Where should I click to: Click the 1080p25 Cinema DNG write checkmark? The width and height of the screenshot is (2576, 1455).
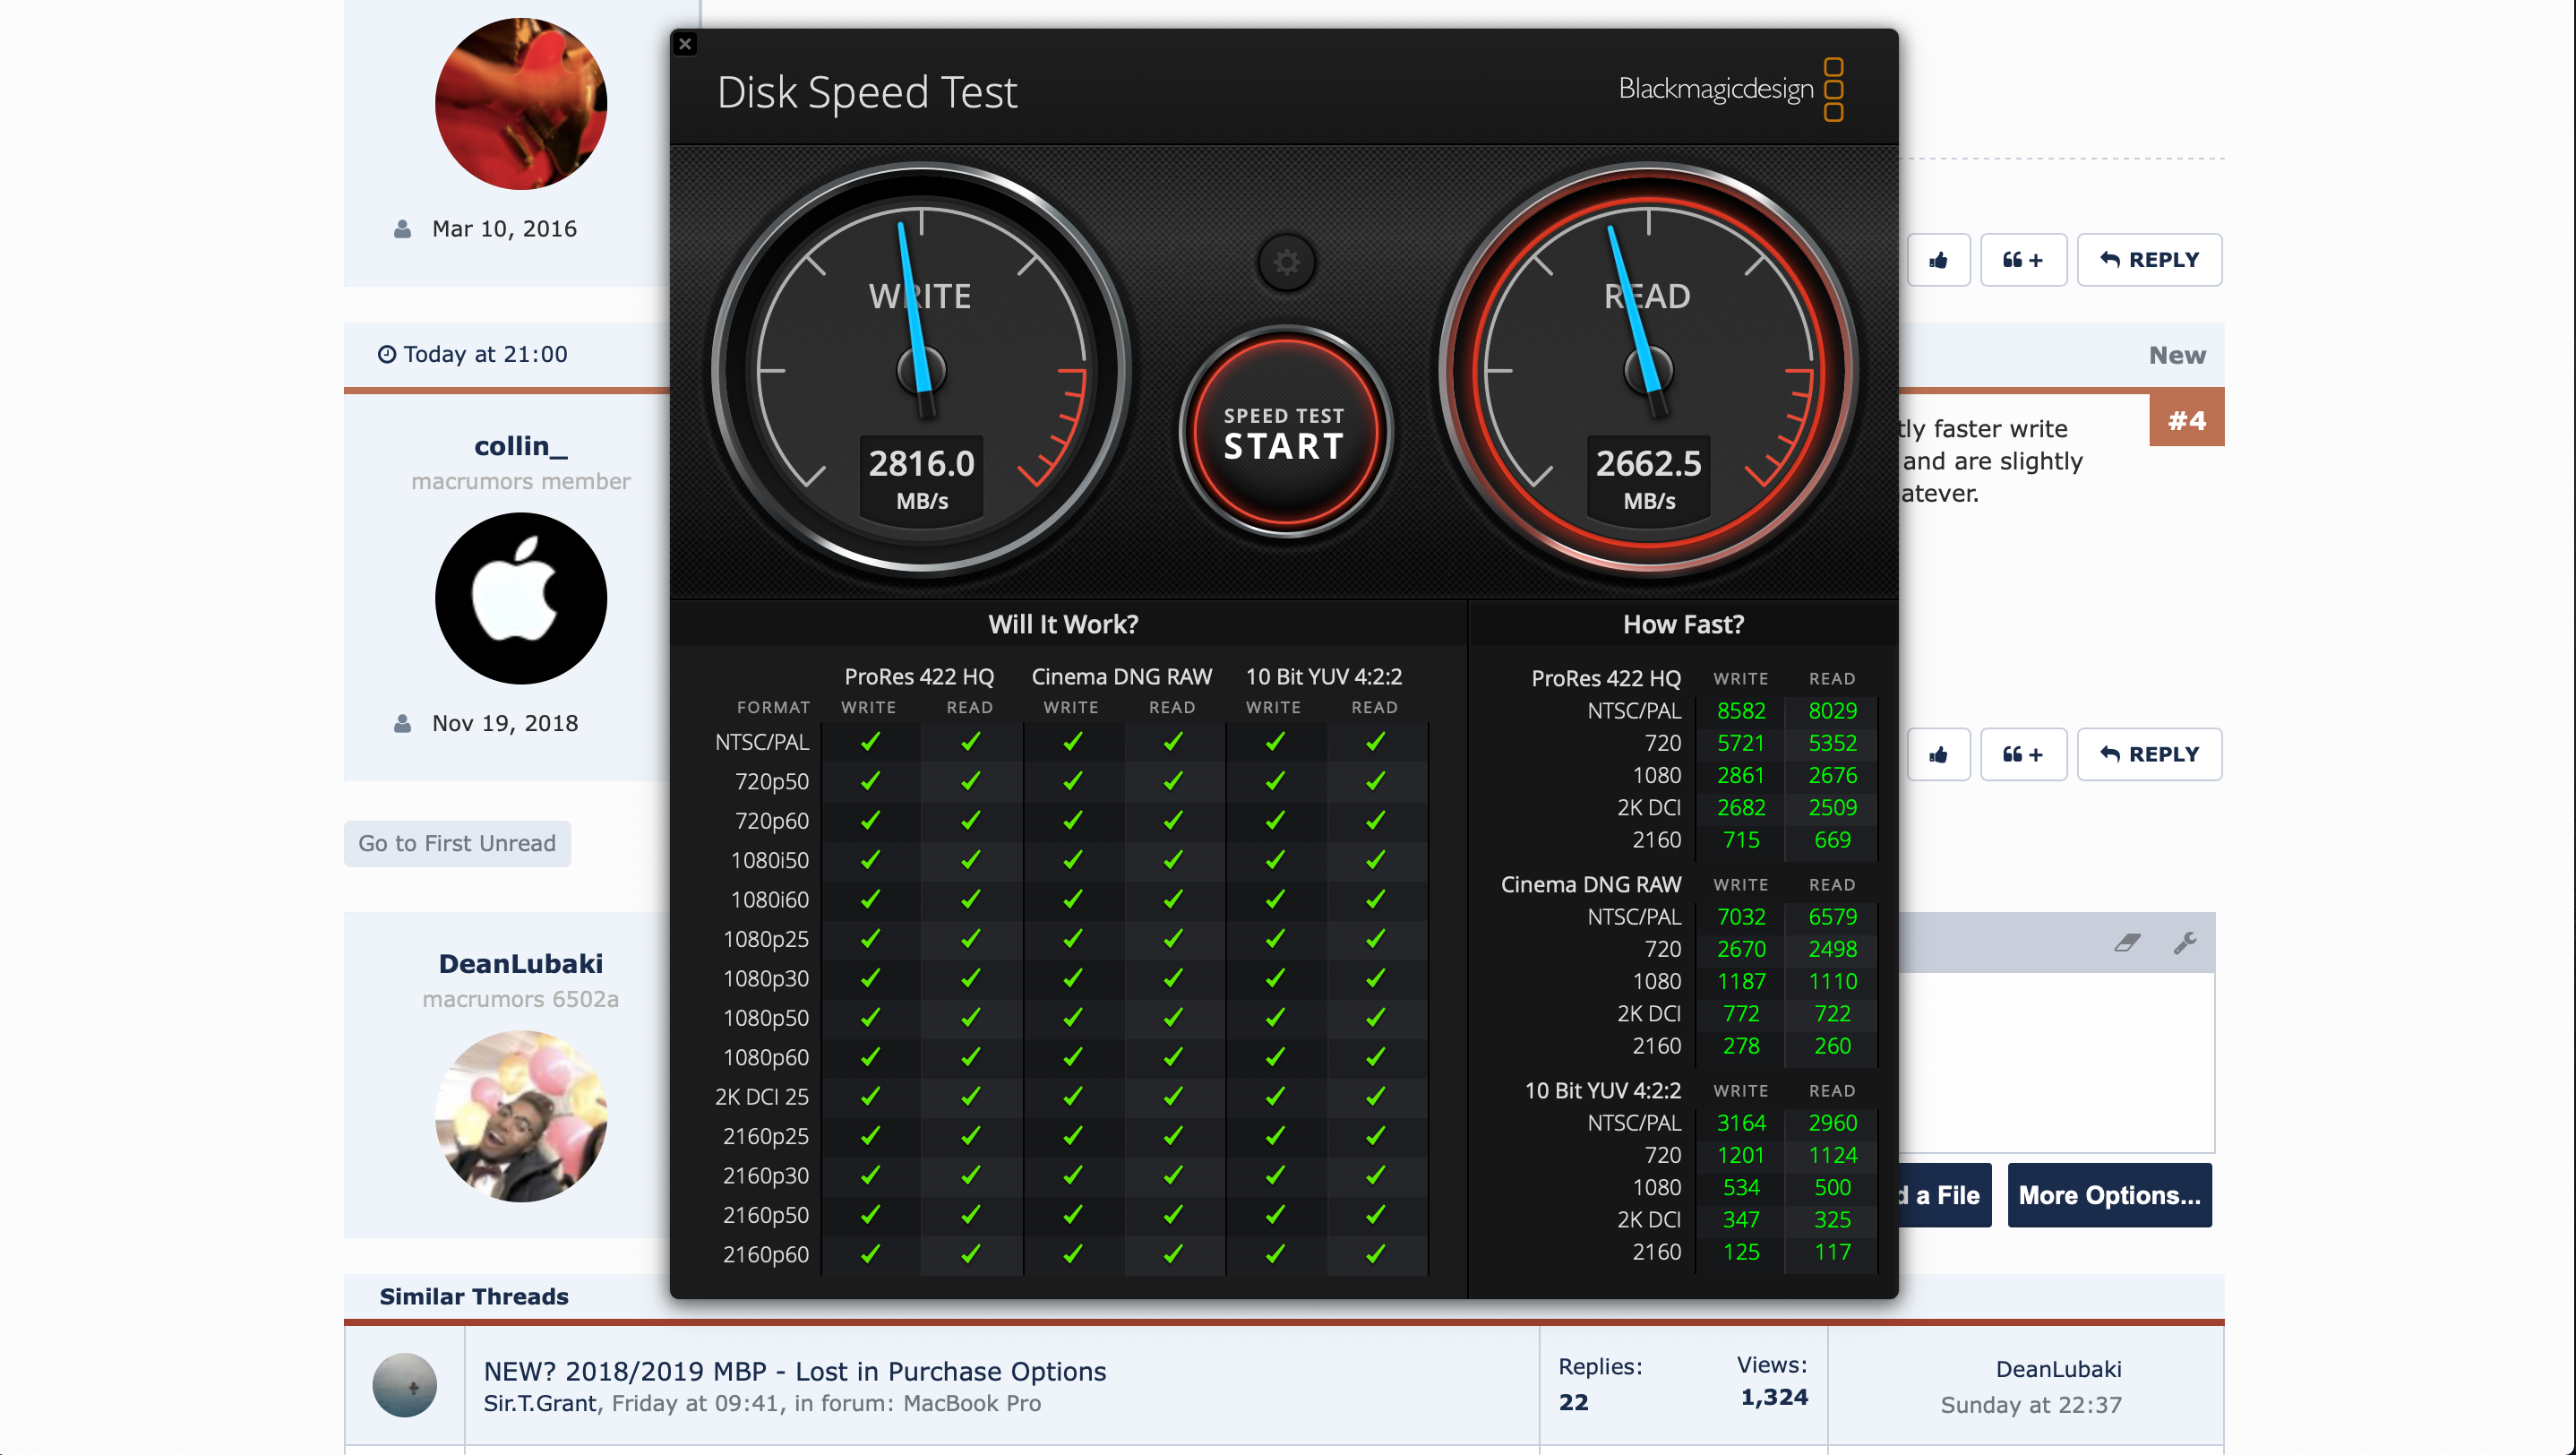pos(1073,938)
